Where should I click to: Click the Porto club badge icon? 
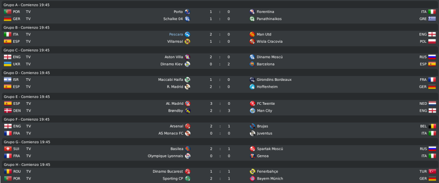[x=188, y=12]
